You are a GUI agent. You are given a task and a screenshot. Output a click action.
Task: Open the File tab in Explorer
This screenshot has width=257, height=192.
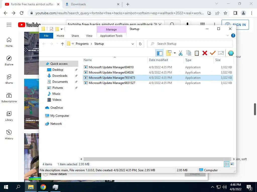pos(46,36)
